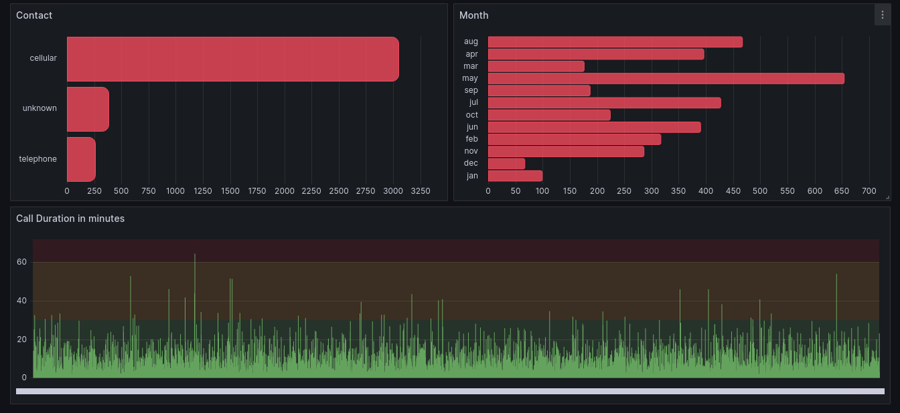Open the Month panel kebab menu
The image size is (900, 413).
883,15
